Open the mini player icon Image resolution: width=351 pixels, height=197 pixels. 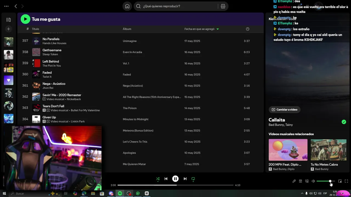pos(340,181)
